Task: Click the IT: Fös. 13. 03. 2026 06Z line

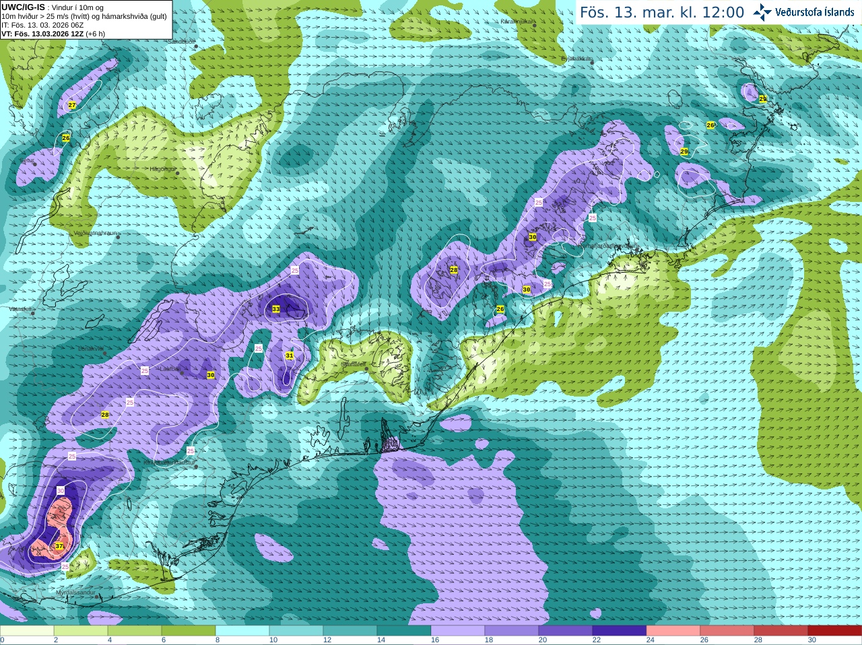Action: (43, 25)
